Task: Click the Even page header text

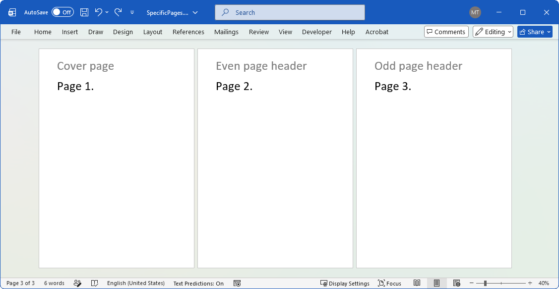Action: [x=261, y=66]
